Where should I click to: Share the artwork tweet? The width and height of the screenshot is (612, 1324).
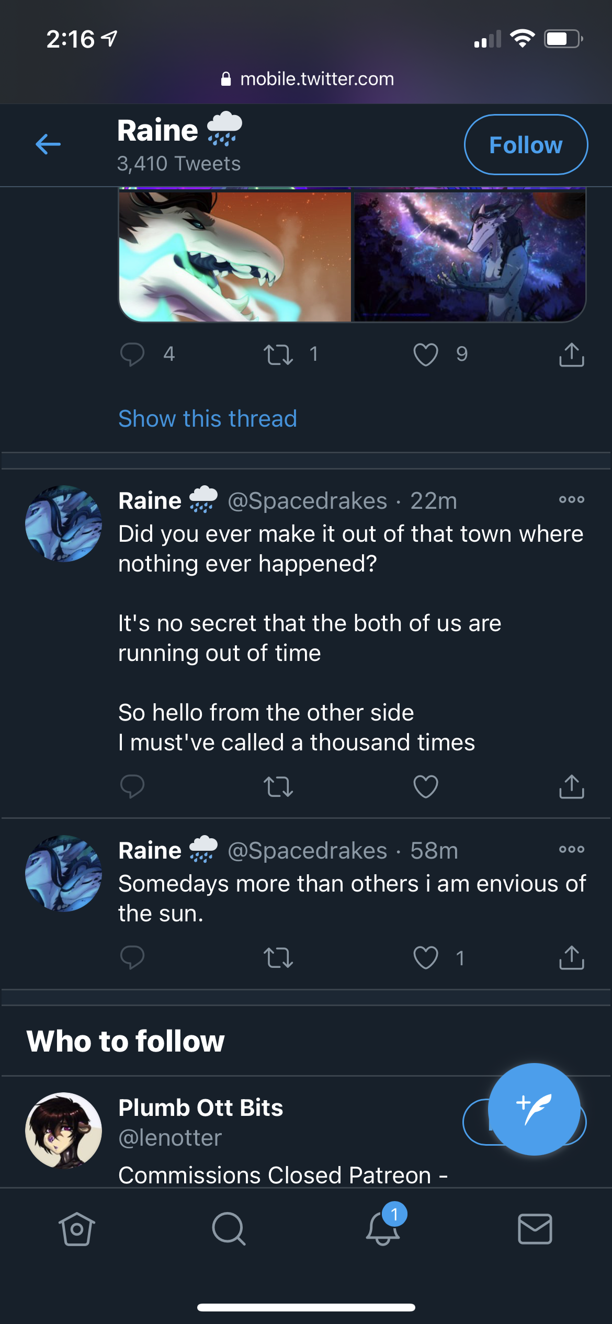[x=571, y=355]
